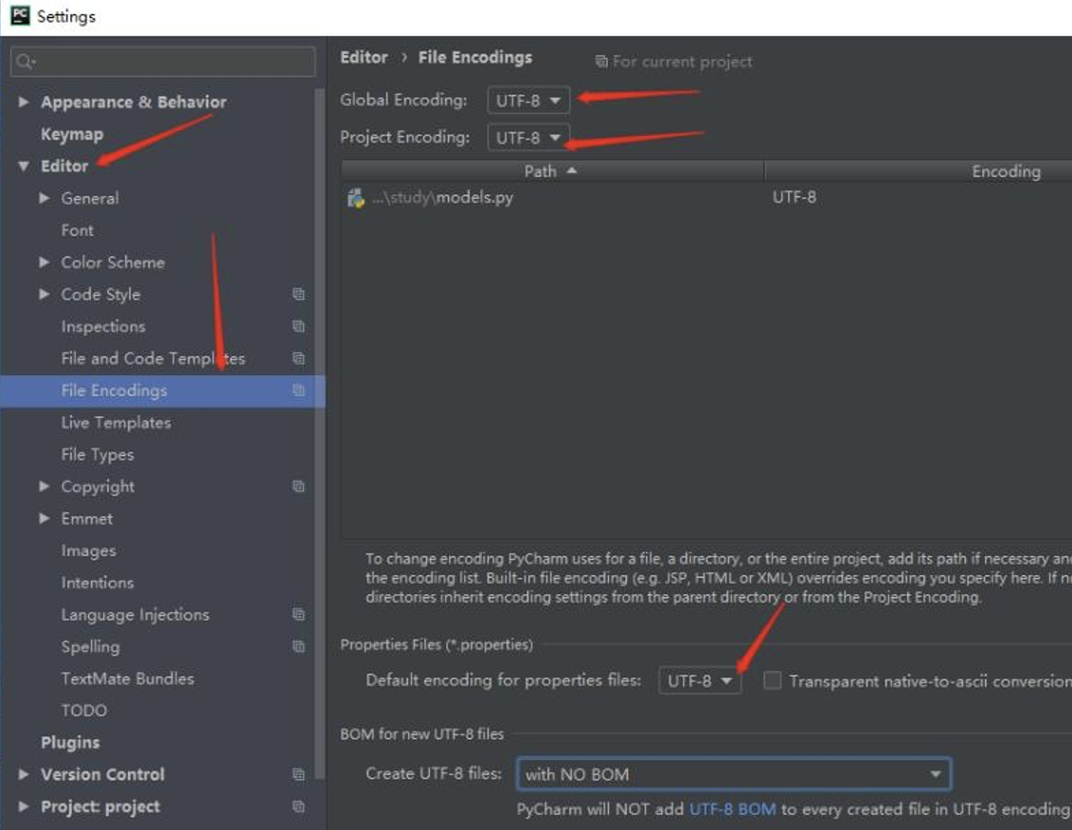Click UTF-8 encoding cell for models.py
The height and width of the screenshot is (830, 1072).
coord(795,198)
